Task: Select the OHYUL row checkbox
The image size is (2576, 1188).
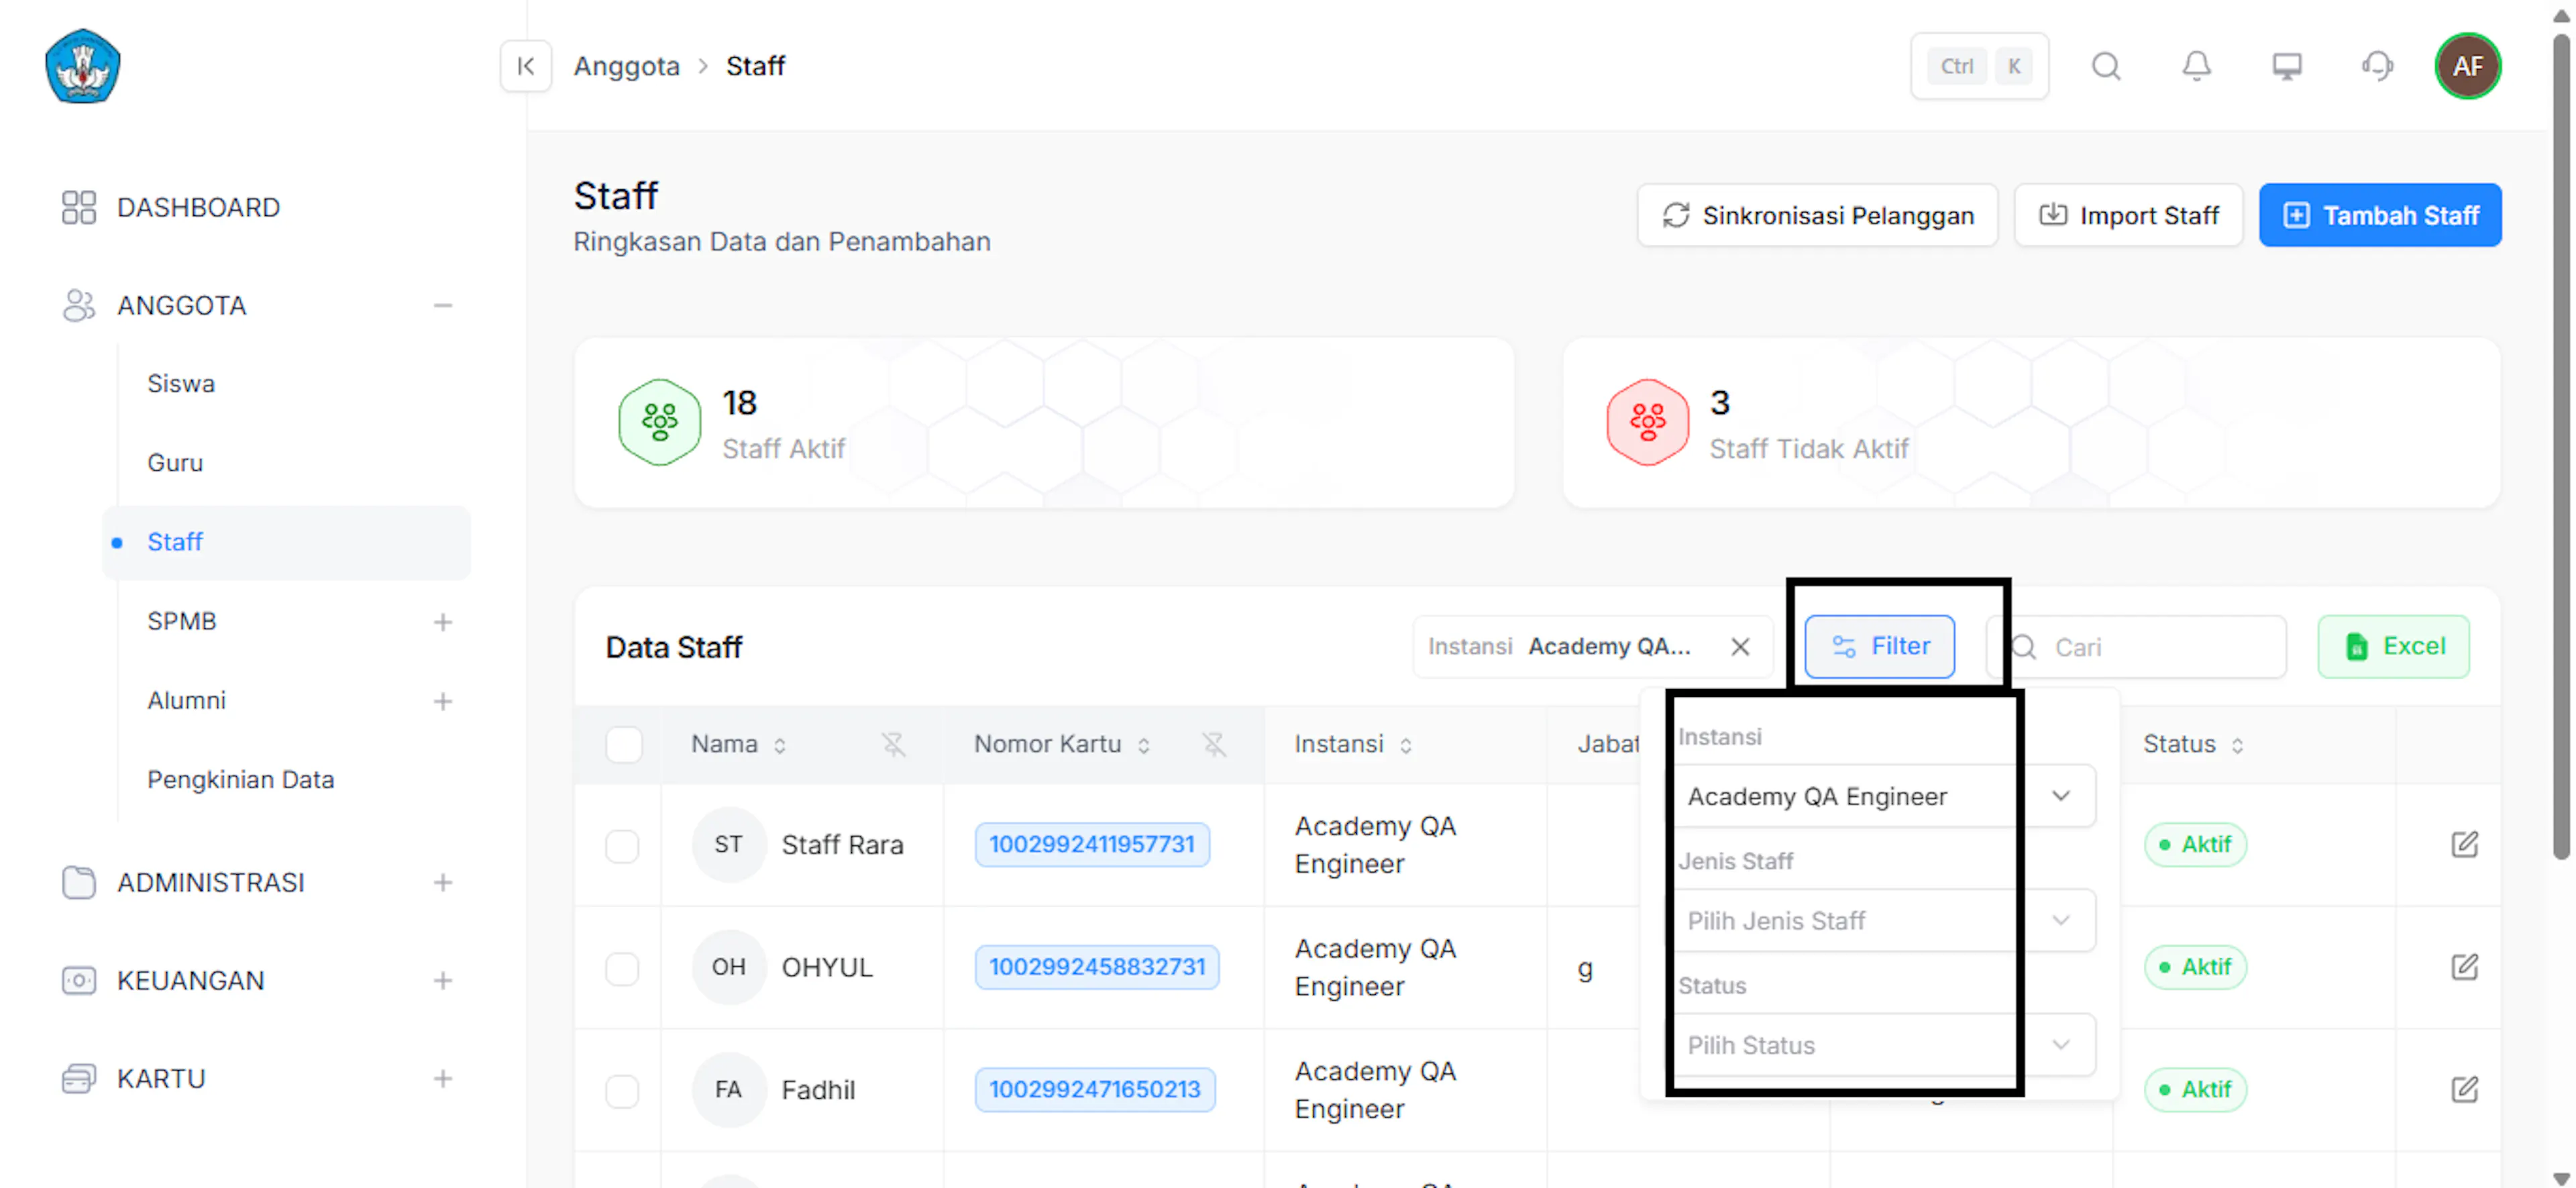Action: (x=622, y=968)
